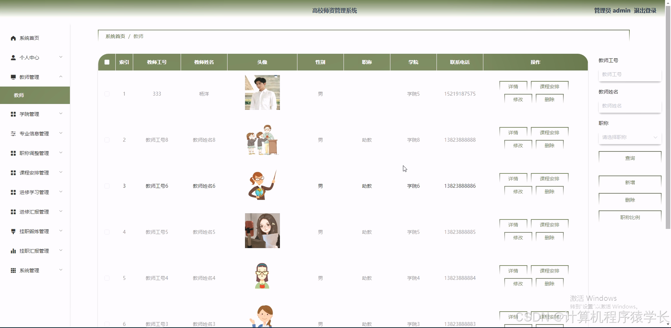671x328 pixels.
Task: Check the row checkbox for teacher 杨洋
Action: click(x=107, y=94)
